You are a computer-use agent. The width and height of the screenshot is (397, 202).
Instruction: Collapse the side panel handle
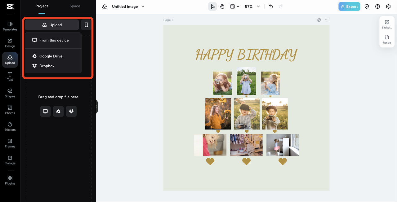point(96,107)
